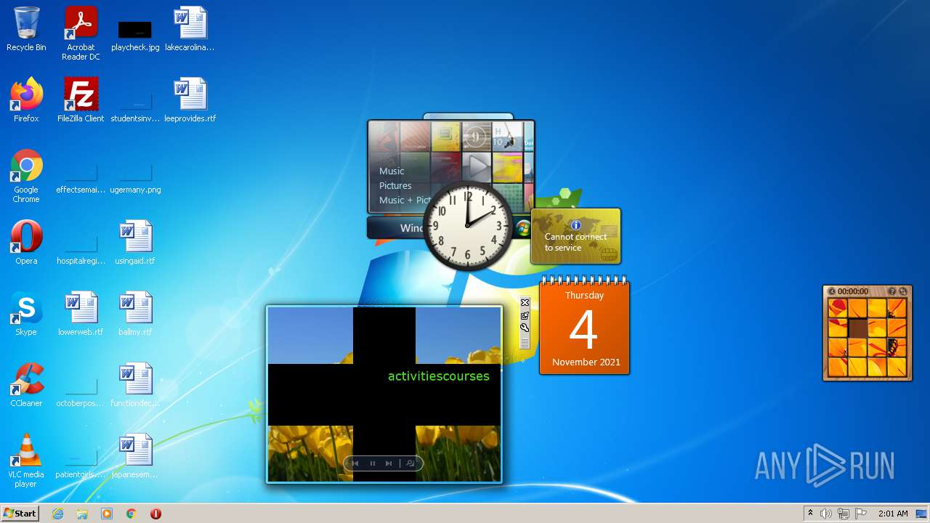Open Acrobat Reader DC desktop shortcut
Viewport: 930px width, 523px height.
tap(81, 33)
